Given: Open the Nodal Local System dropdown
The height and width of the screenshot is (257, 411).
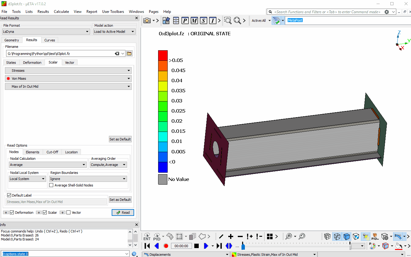Looking at the screenshot, I should 27,179.
